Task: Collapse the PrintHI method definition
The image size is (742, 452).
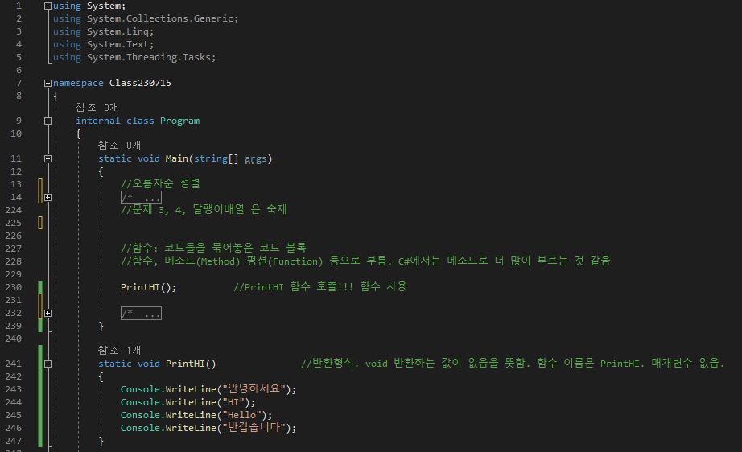Action: pyautogui.click(x=47, y=364)
